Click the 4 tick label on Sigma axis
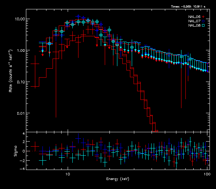216x189 pixels. [x=24, y=134]
